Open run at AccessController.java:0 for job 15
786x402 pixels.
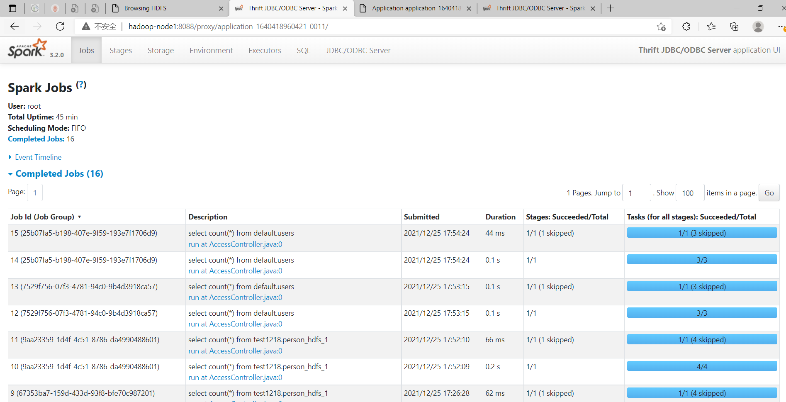(235, 244)
